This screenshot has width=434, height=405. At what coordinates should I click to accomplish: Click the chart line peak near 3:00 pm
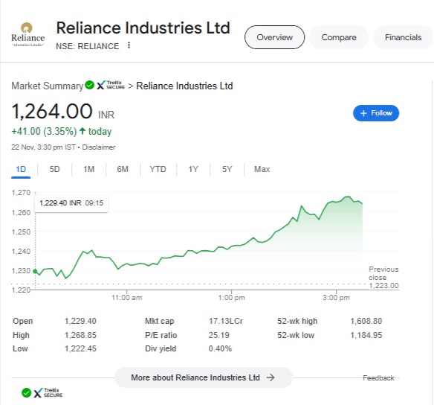click(x=347, y=197)
